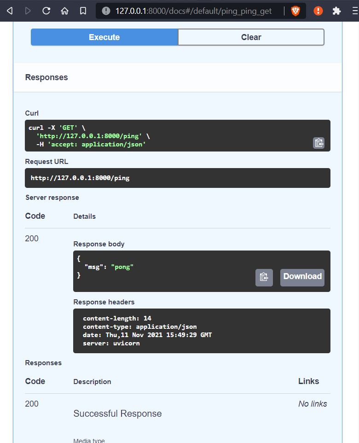Click the Curl section label
Viewport: 359px width, 443px height.
(32, 113)
